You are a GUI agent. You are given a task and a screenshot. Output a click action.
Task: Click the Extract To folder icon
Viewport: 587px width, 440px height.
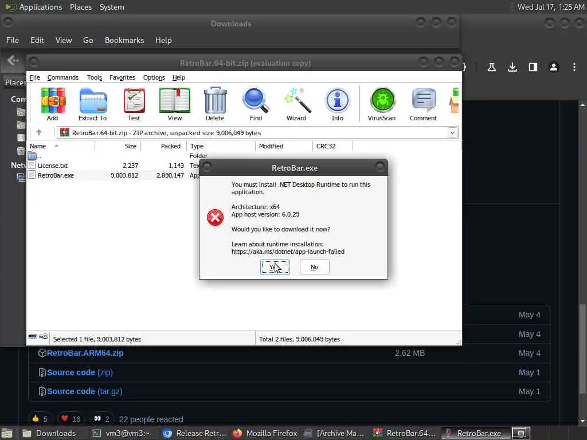92,104
